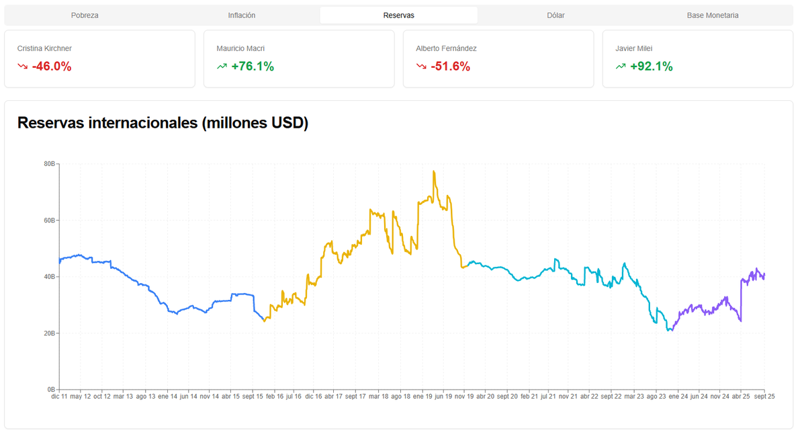The height and width of the screenshot is (439, 806).
Task: Click the yellow line peak near 80B
Action: (x=434, y=172)
